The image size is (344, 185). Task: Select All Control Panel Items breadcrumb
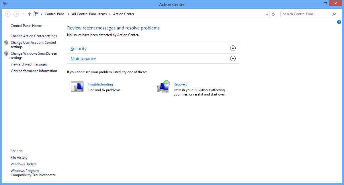tap(89, 14)
